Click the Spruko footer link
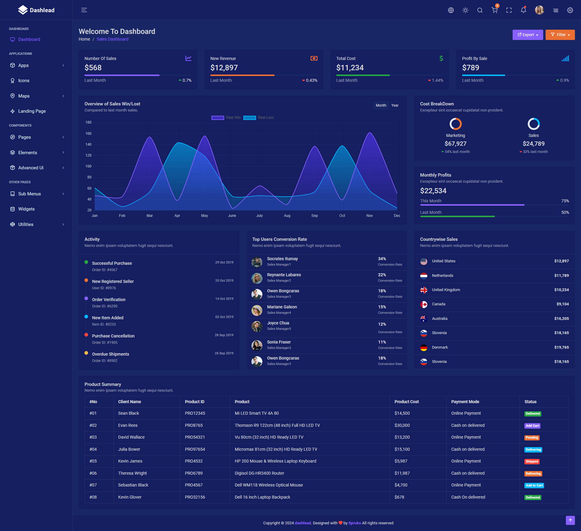 coord(354,523)
